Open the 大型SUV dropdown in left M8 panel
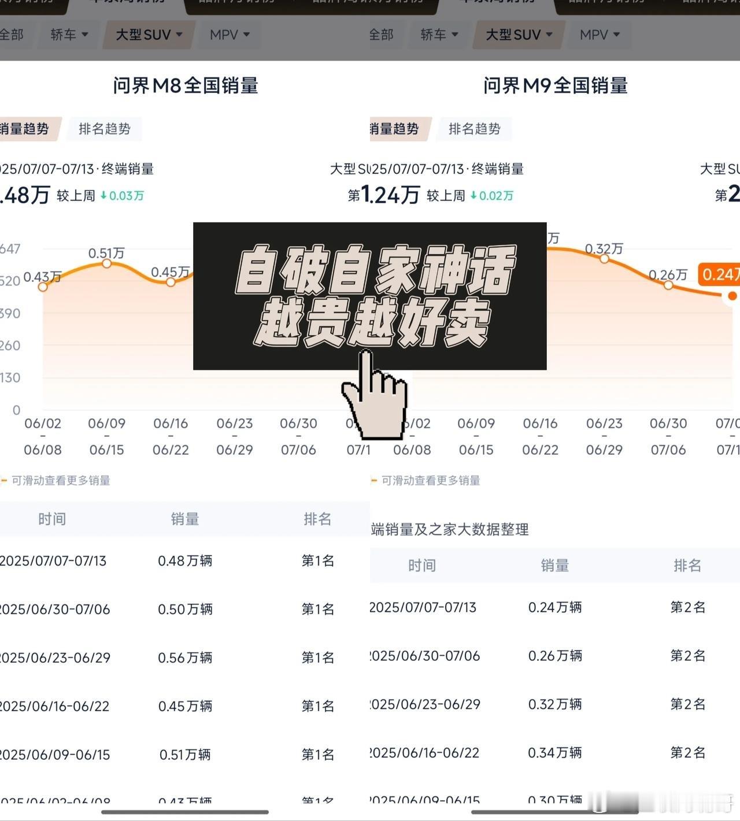Screen dimensions: 740x821 (149, 35)
